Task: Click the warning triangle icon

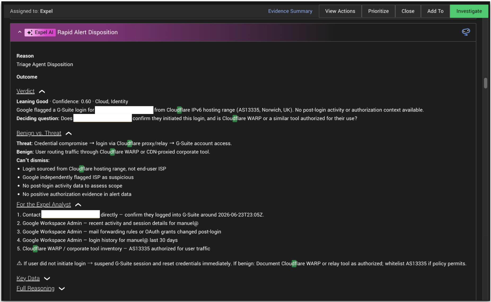Action: coord(19,263)
